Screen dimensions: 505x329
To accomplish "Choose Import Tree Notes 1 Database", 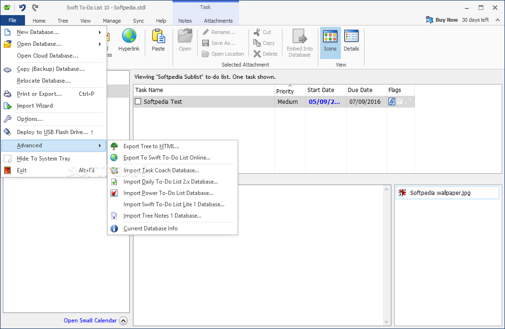I will [173, 215].
